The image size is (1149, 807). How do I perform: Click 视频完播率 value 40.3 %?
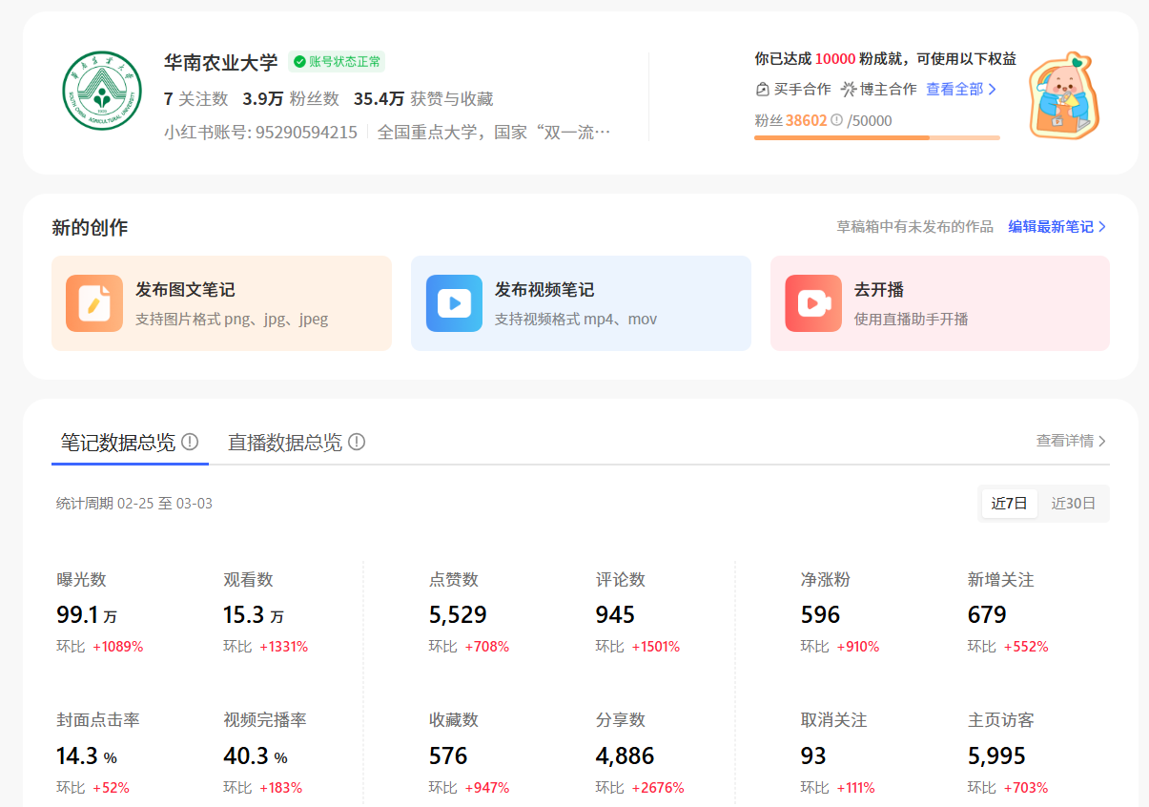(x=255, y=756)
